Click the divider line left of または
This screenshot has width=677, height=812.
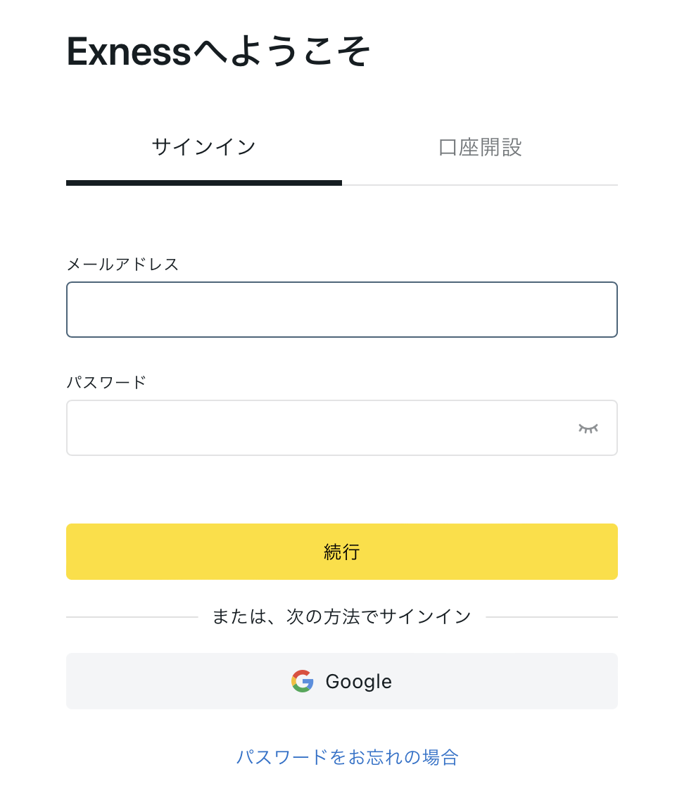[x=132, y=617]
